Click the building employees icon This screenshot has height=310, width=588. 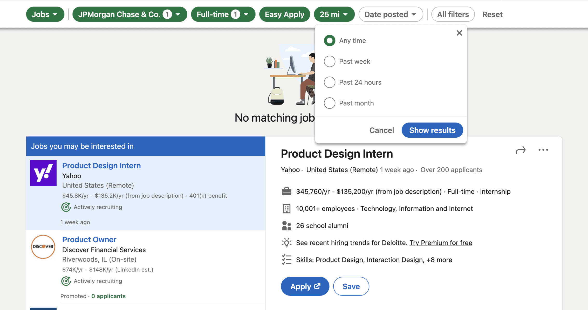point(286,209)
